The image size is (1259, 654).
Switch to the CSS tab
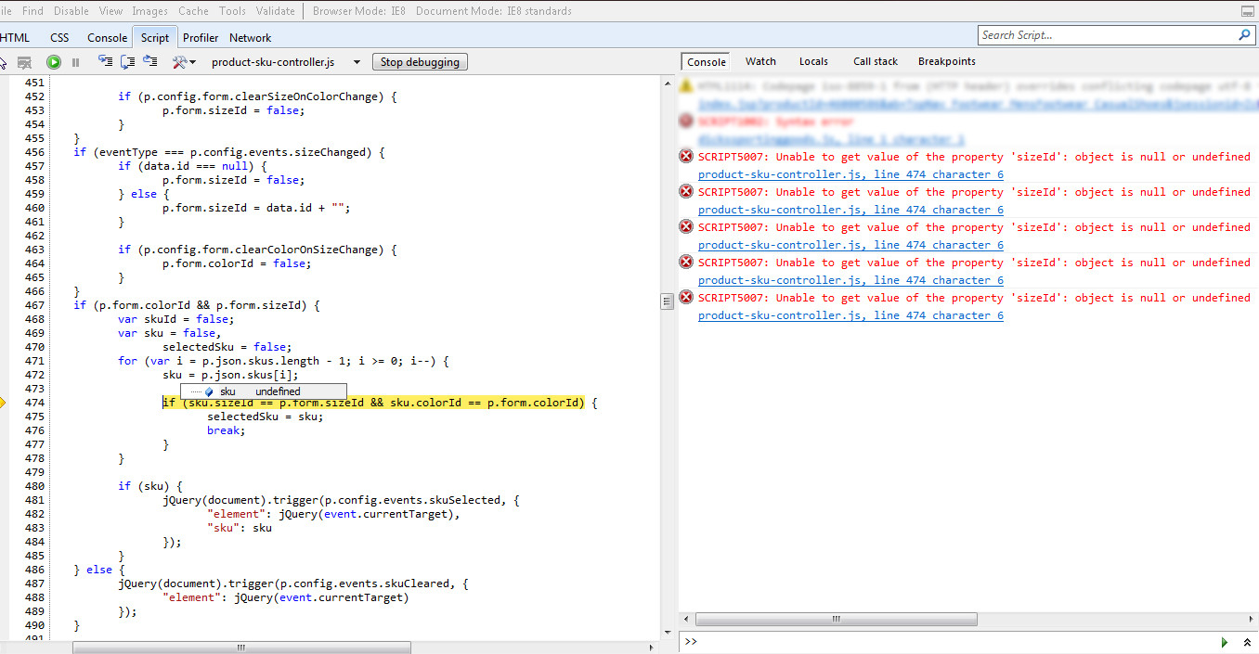[59, 38]
